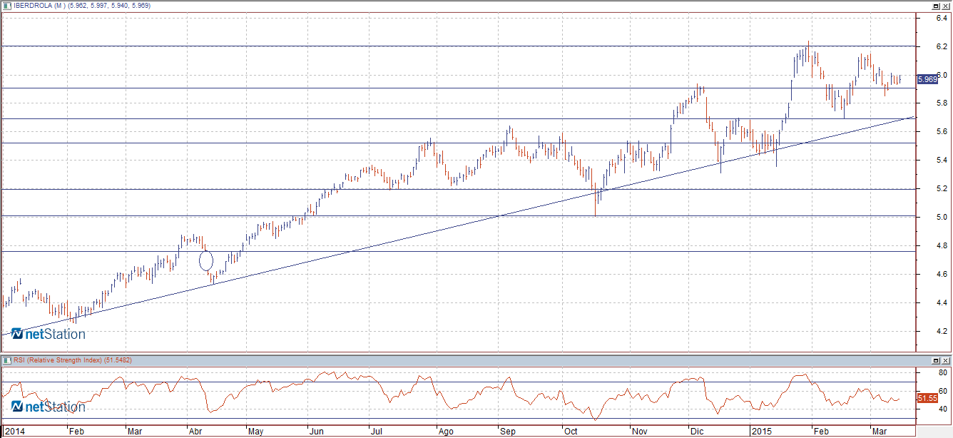
Task: Click the 5.6 price axis label
Action: pos(942,132)
